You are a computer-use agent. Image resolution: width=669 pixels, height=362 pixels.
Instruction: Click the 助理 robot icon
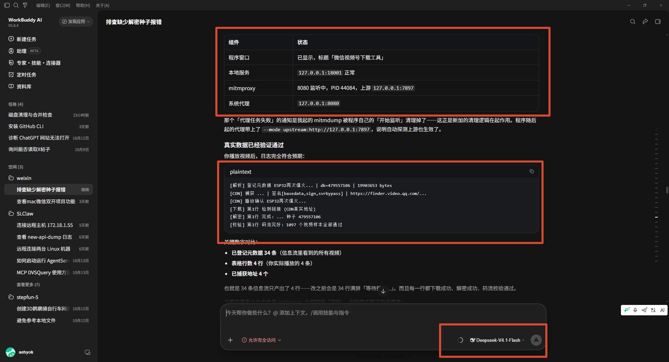(x=11, y=51)
